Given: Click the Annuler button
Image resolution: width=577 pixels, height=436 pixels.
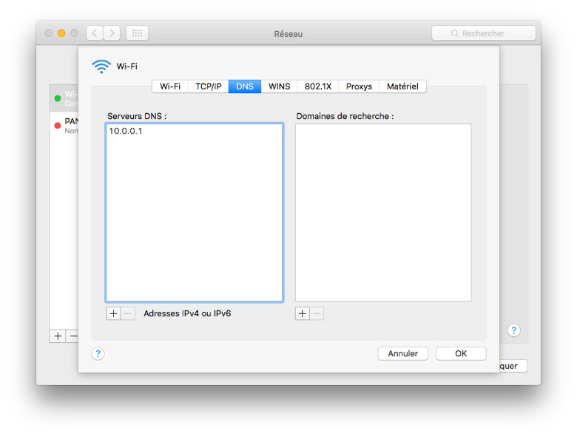Looking at the screenshot, I should tap(403, 354).
